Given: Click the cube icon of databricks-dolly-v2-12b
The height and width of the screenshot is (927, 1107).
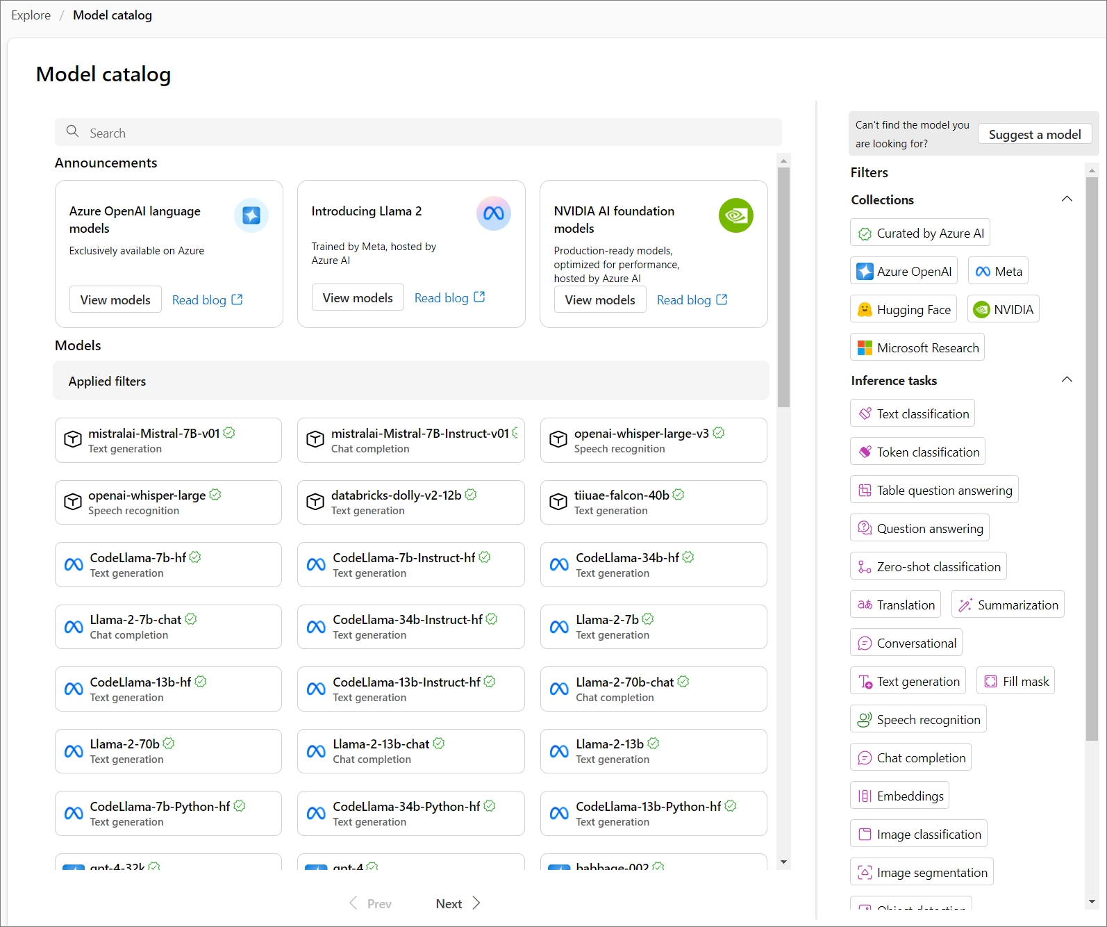Looking at the screenshot, I should click(x=315, y=502).
